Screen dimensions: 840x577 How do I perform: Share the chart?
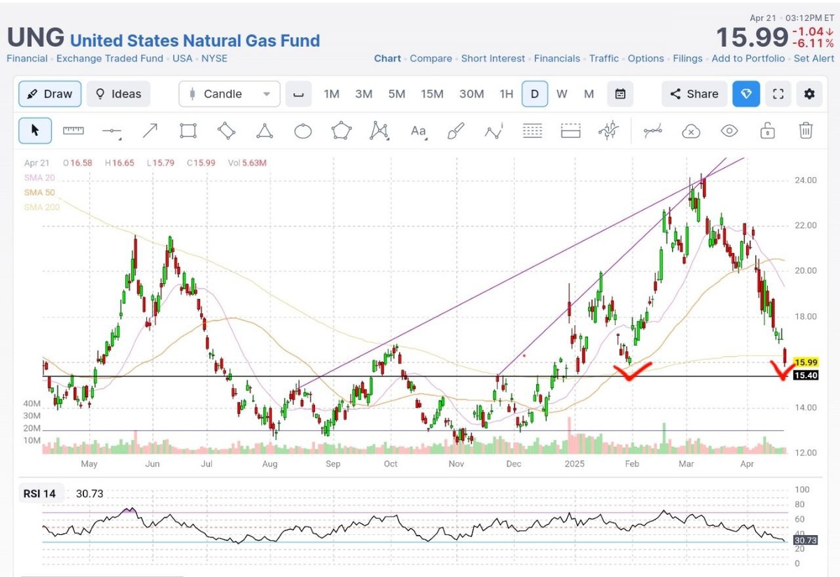tap(694, 94)
